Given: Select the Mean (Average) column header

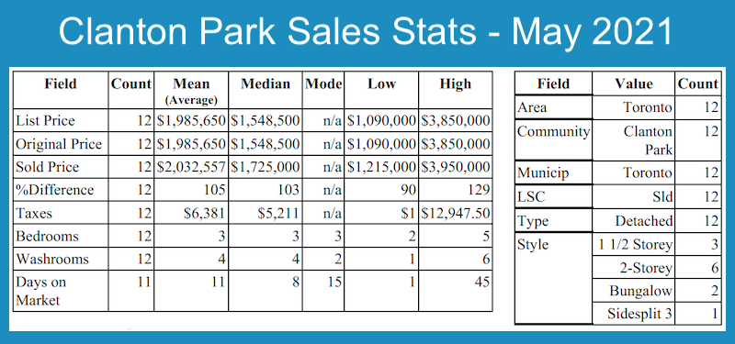Looking at the screenshot, I should point(191,91).
